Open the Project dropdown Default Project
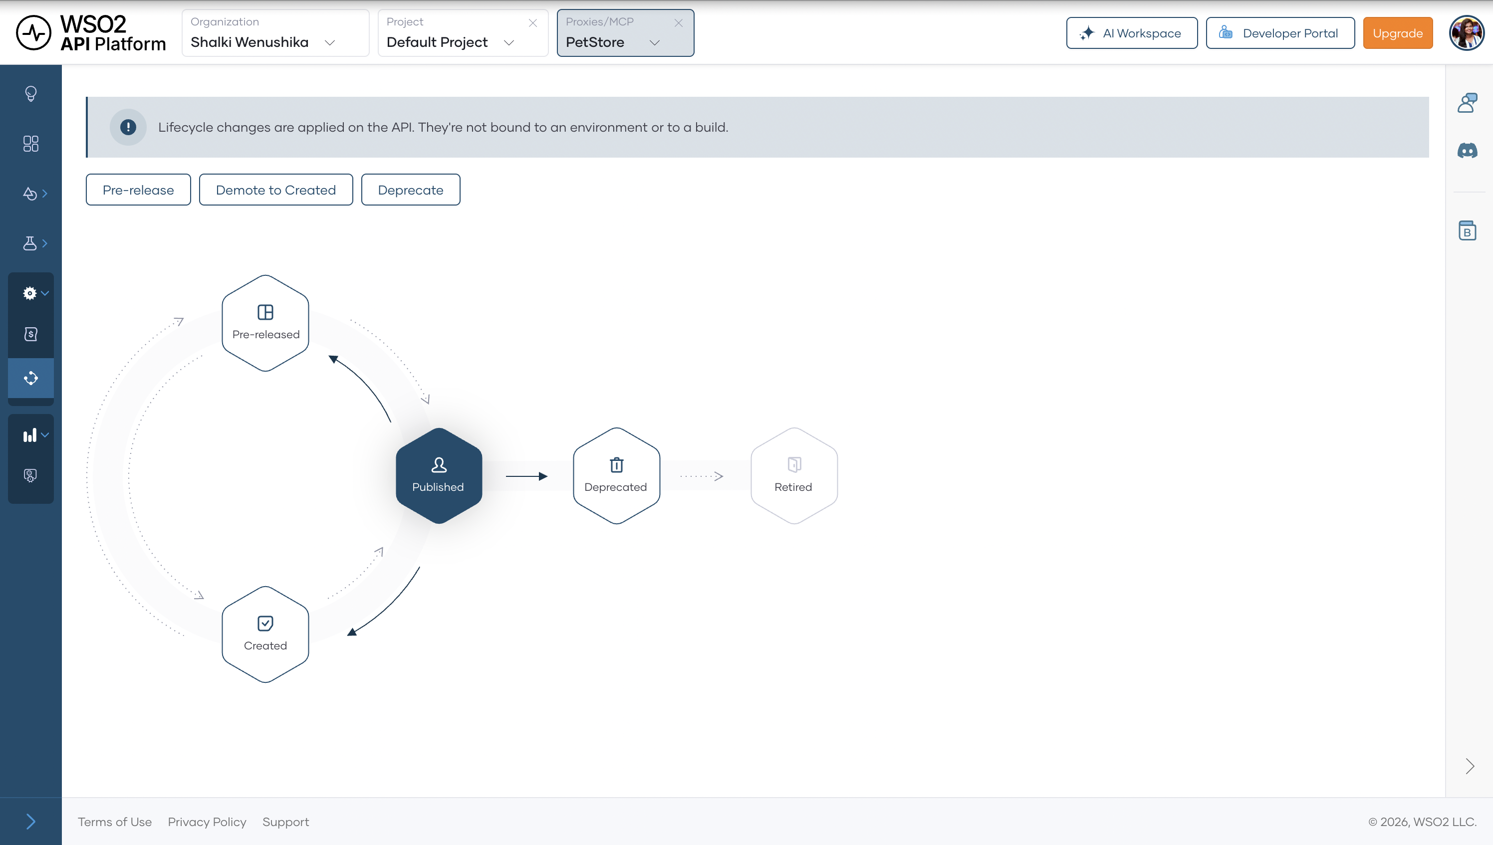This screenshot has width=1493, height=845. (463, 33)
